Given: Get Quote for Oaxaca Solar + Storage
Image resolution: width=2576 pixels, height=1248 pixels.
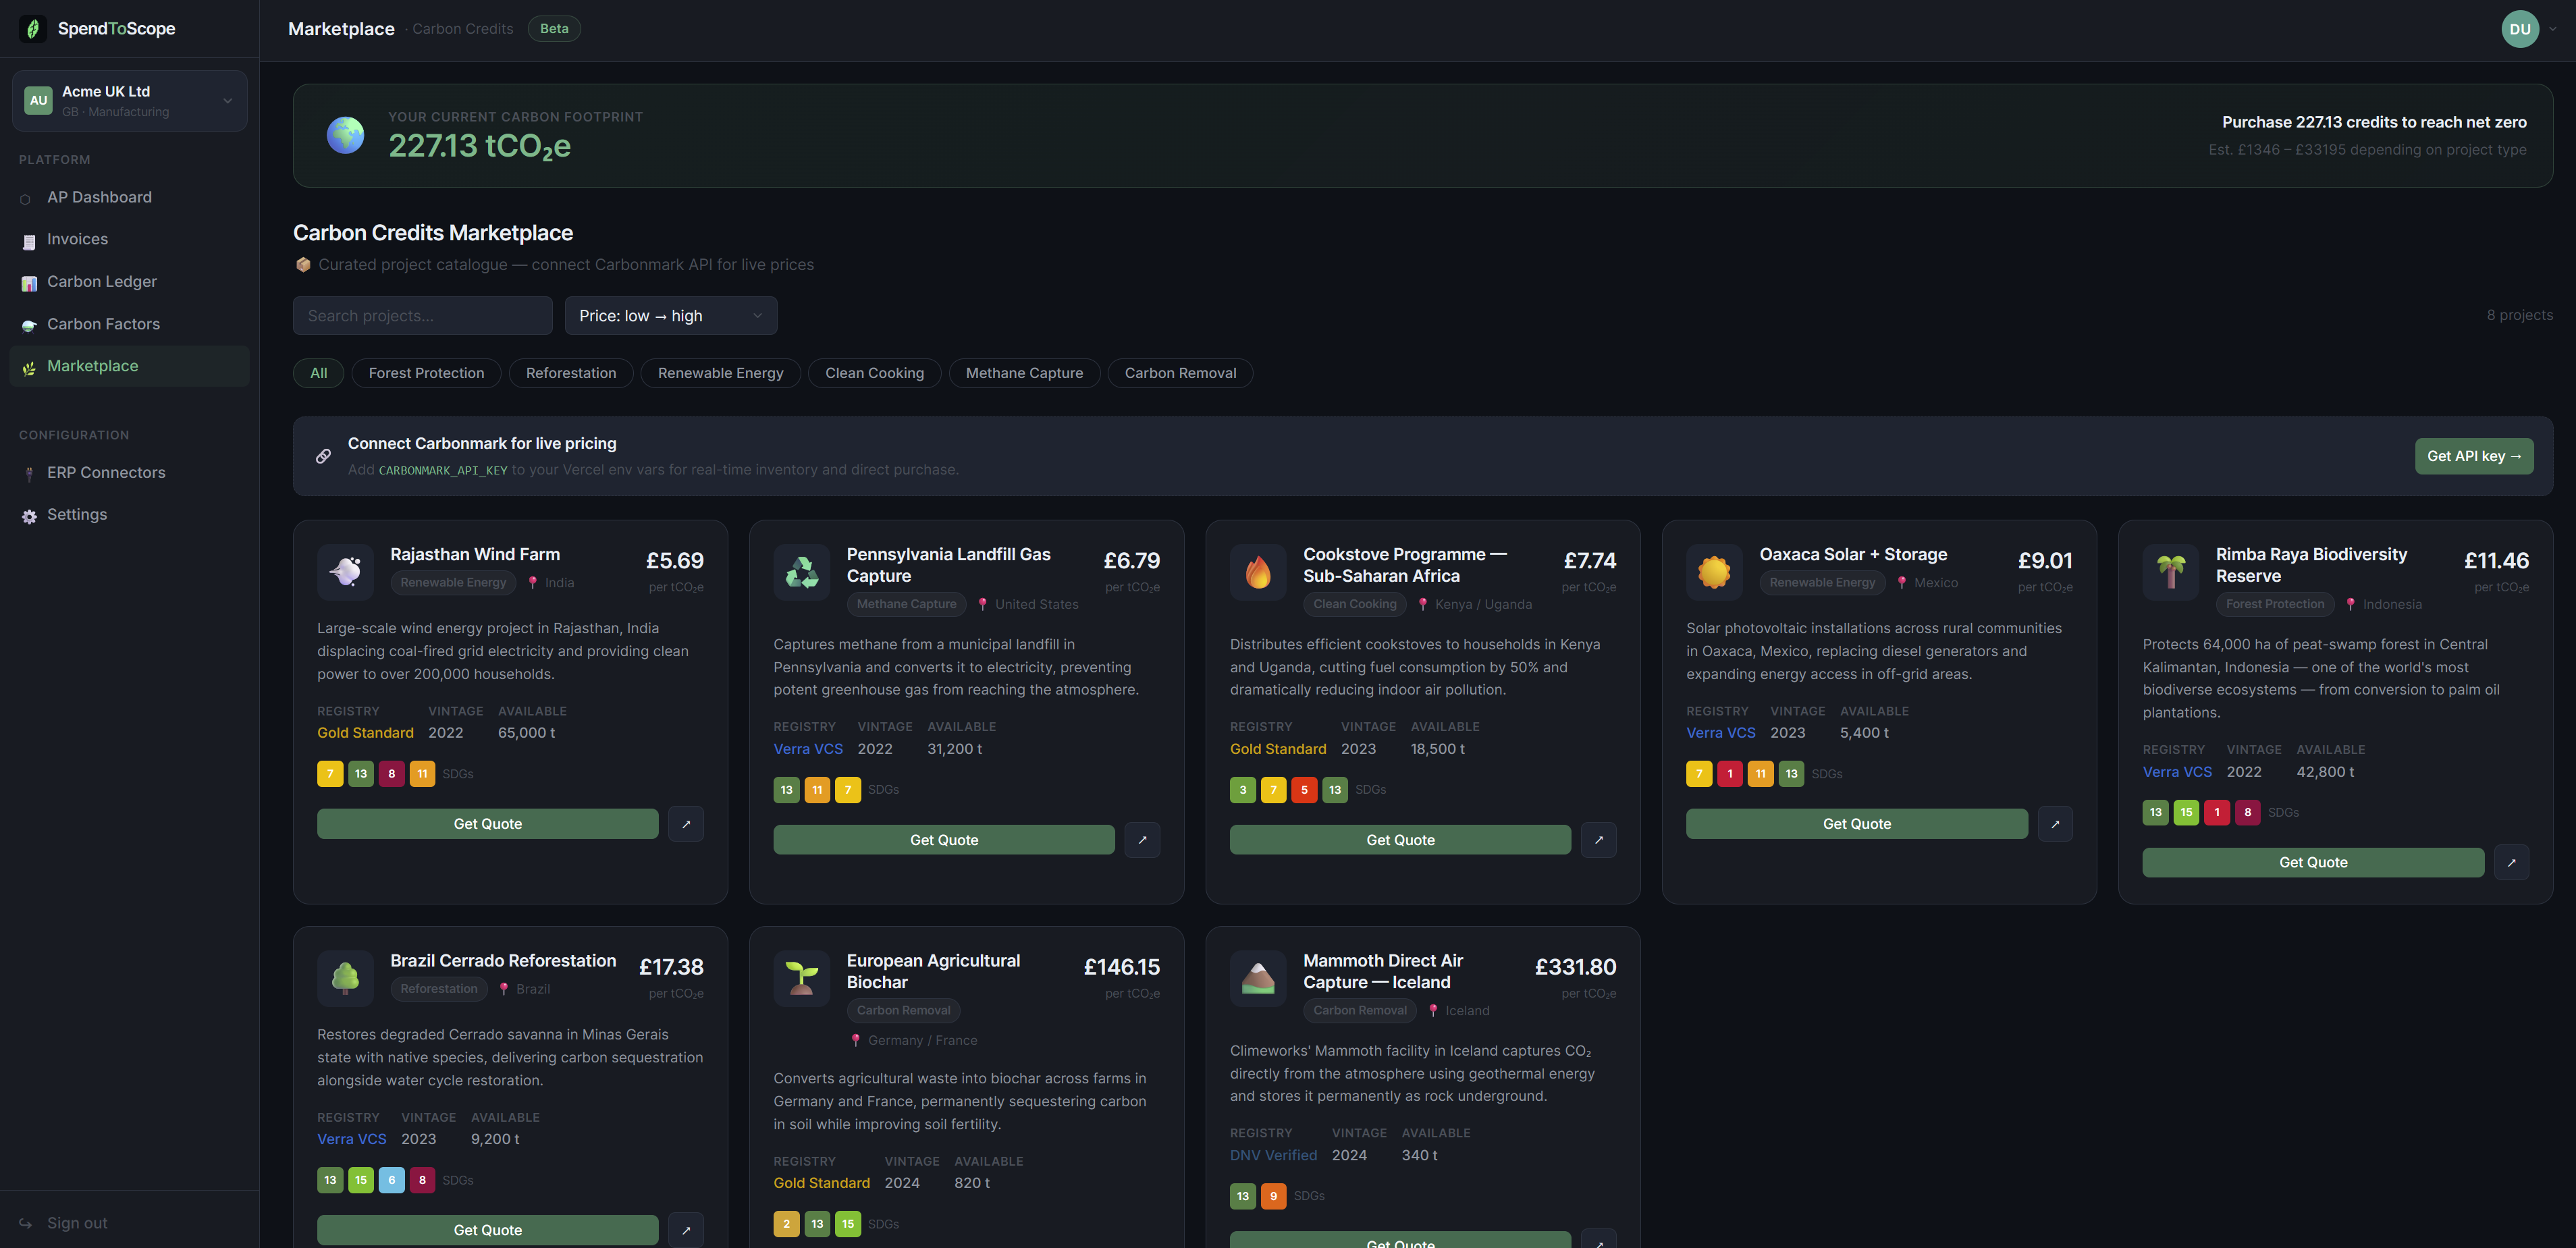Looking at the screenshot, I should pyautogui.click(x=1857, y=824).
